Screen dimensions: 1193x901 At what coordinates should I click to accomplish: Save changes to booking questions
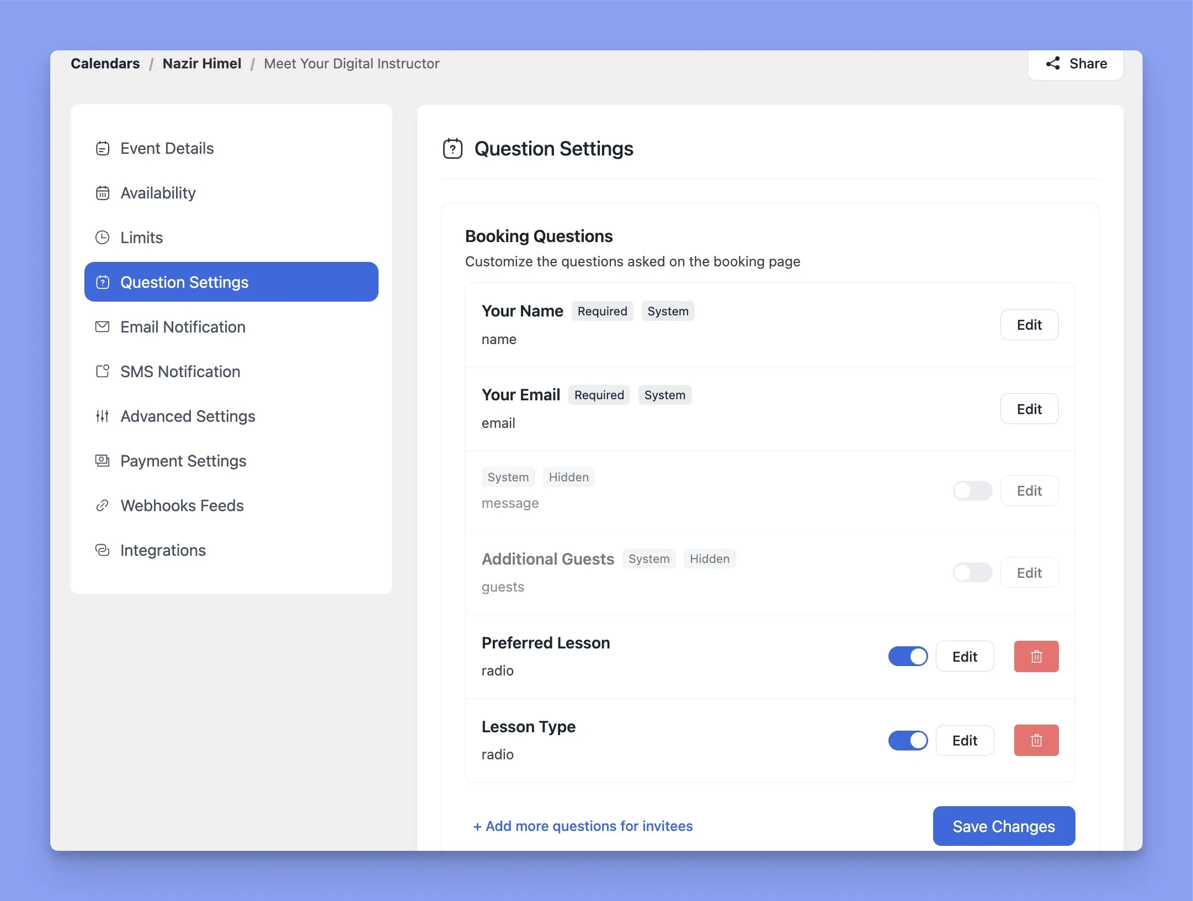coord(1004,826)
